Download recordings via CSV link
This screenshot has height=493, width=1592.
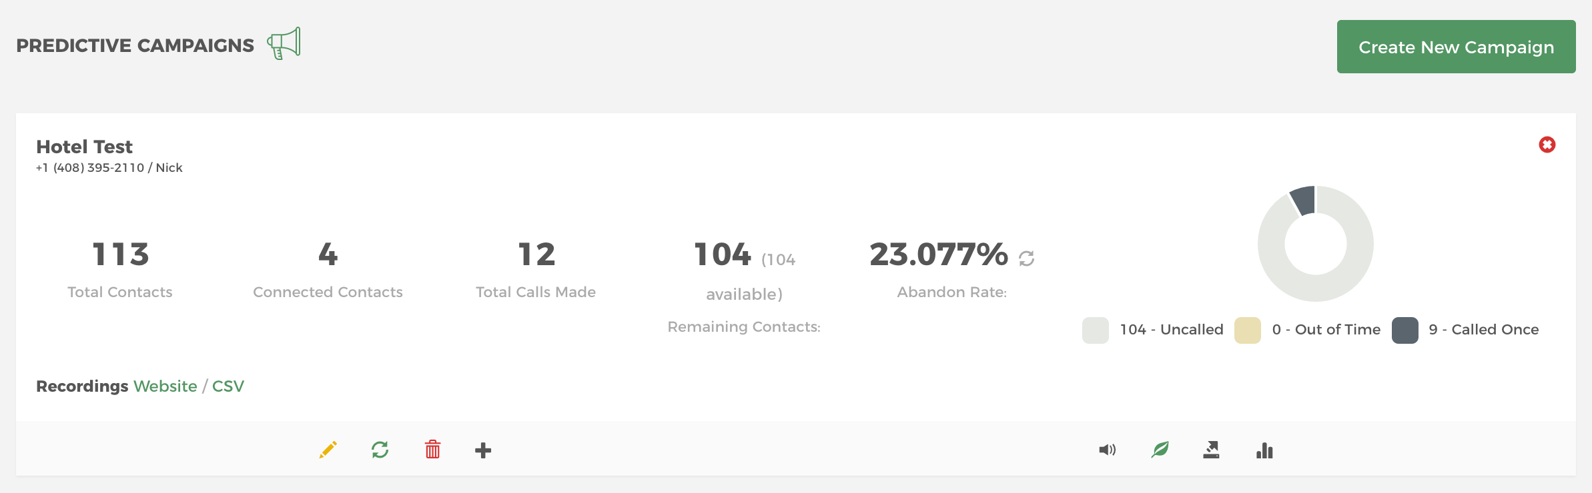[x=228, y=386]
